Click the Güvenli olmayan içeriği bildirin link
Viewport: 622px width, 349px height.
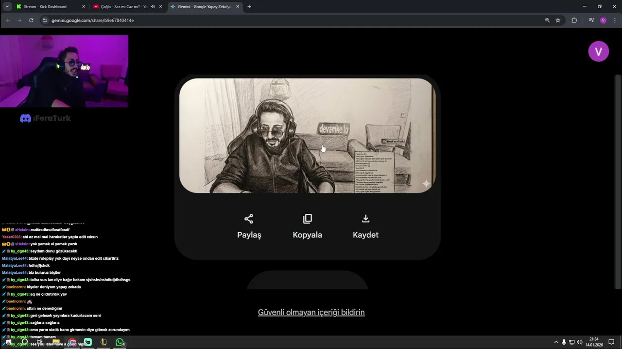[311, 313]
